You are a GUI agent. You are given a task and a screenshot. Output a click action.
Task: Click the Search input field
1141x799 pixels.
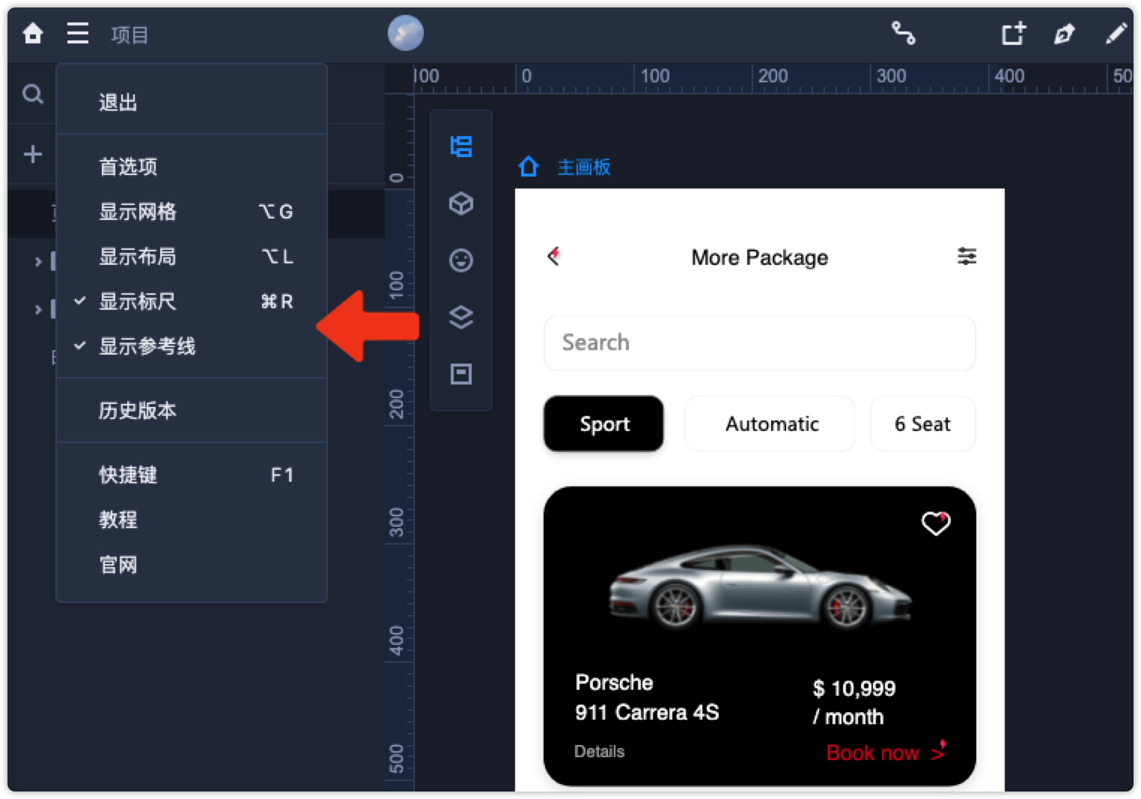(759, 343)
